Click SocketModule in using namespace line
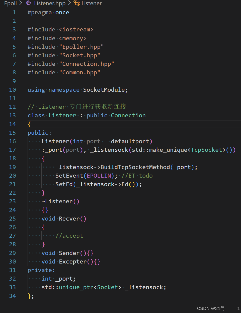Screen dimensions: 241x313 tap(104, 90)
